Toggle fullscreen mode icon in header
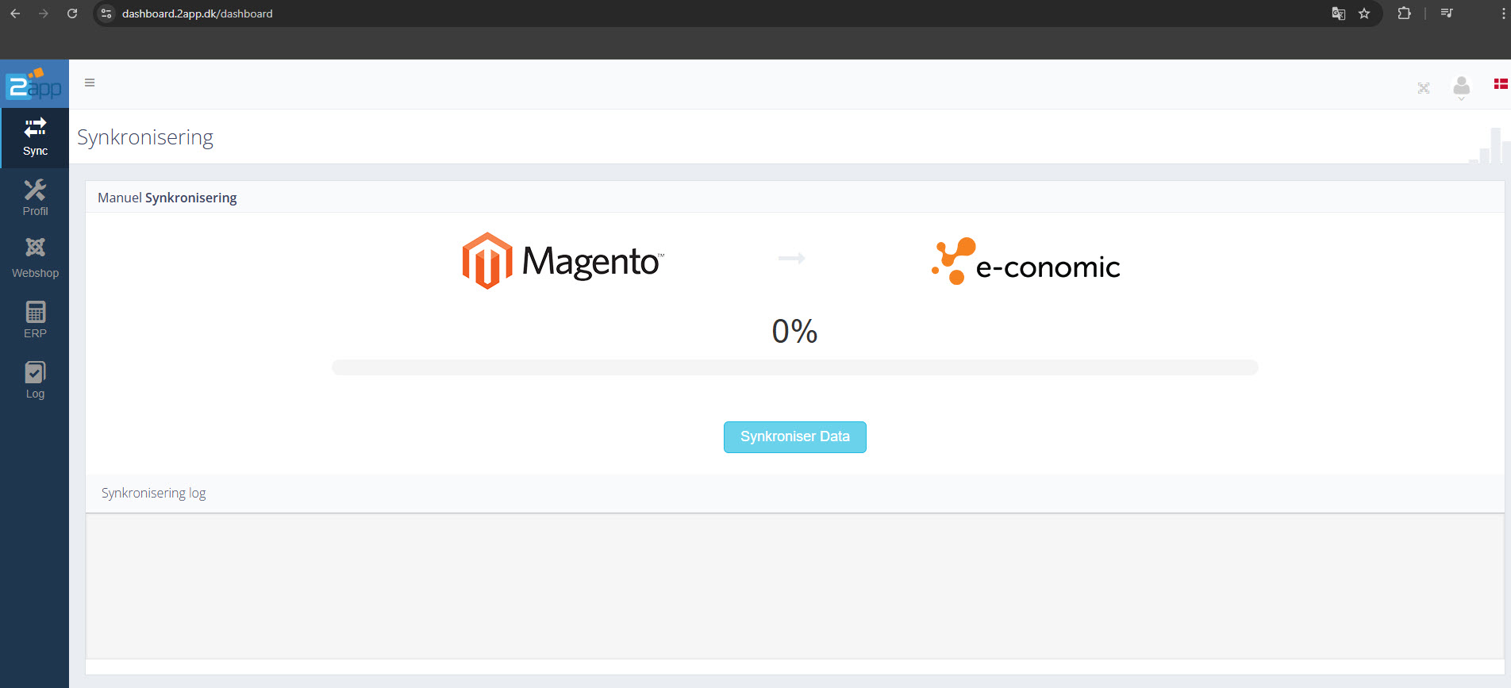 [x=1424, y=88]
